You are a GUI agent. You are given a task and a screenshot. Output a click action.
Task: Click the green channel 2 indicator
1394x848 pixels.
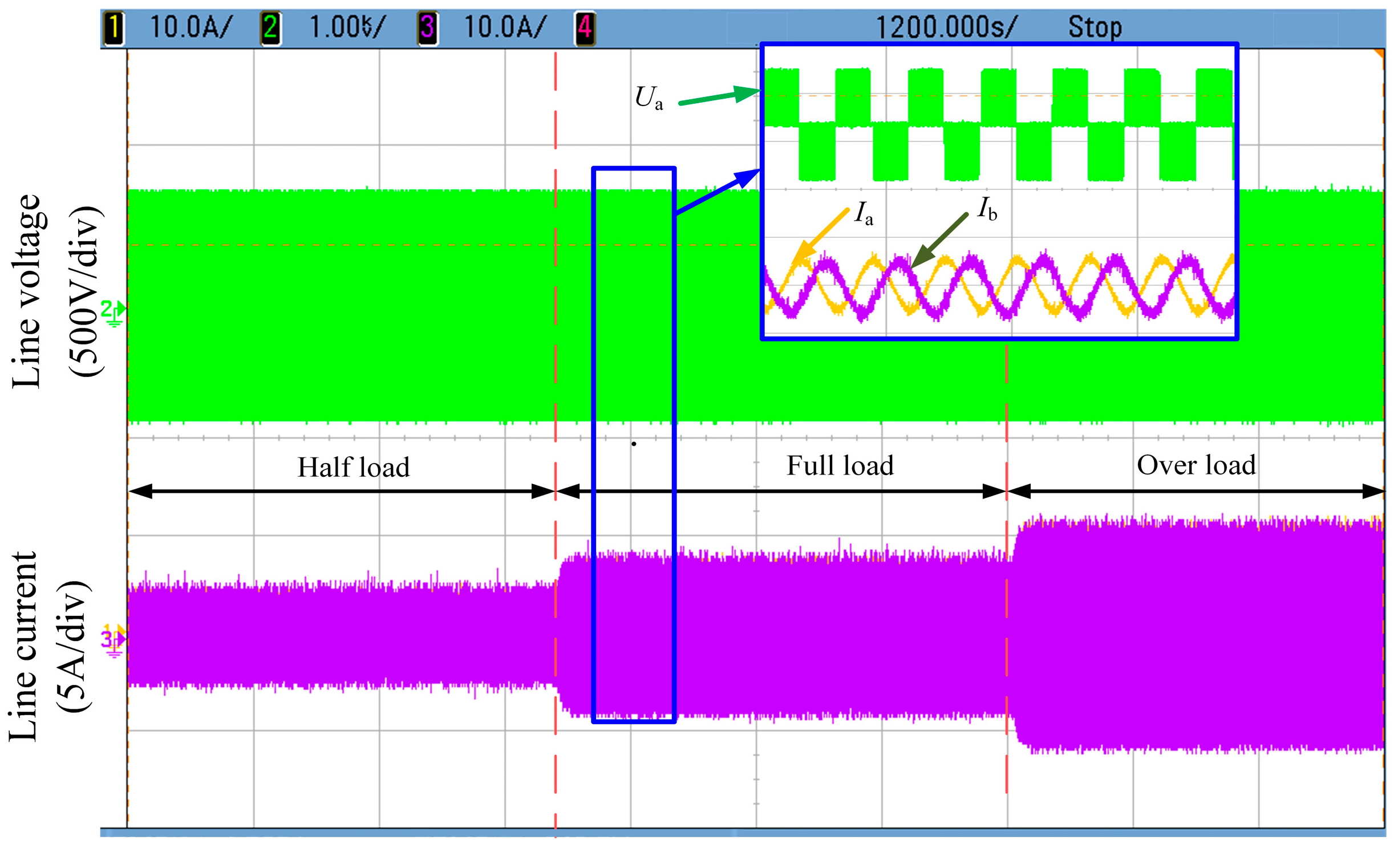click(x=270, y=28)
